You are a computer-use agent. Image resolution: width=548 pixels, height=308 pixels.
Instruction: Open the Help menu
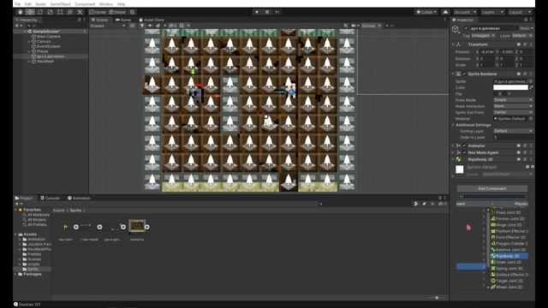(121, 4)
